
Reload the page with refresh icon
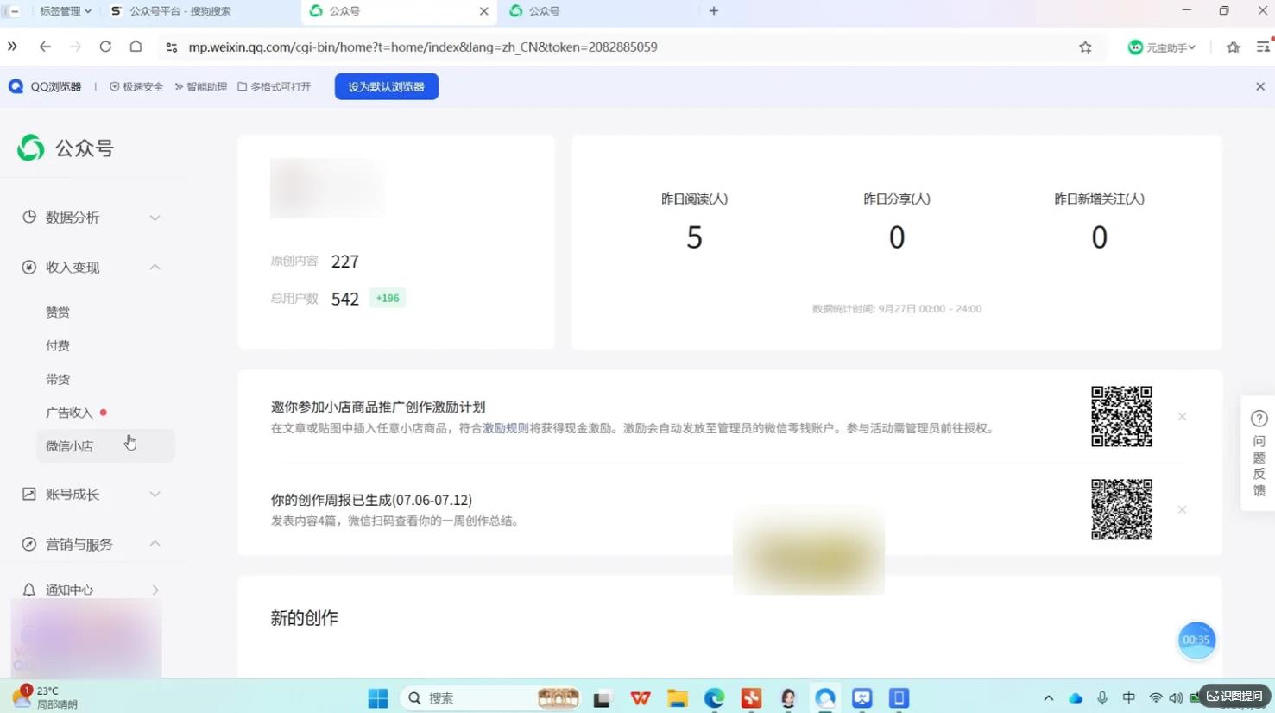pyautogui.click(x=105, y=47)
